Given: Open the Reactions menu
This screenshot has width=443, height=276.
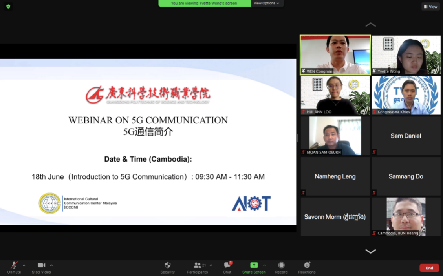Looking at the screenshot, I should point(307,265).
